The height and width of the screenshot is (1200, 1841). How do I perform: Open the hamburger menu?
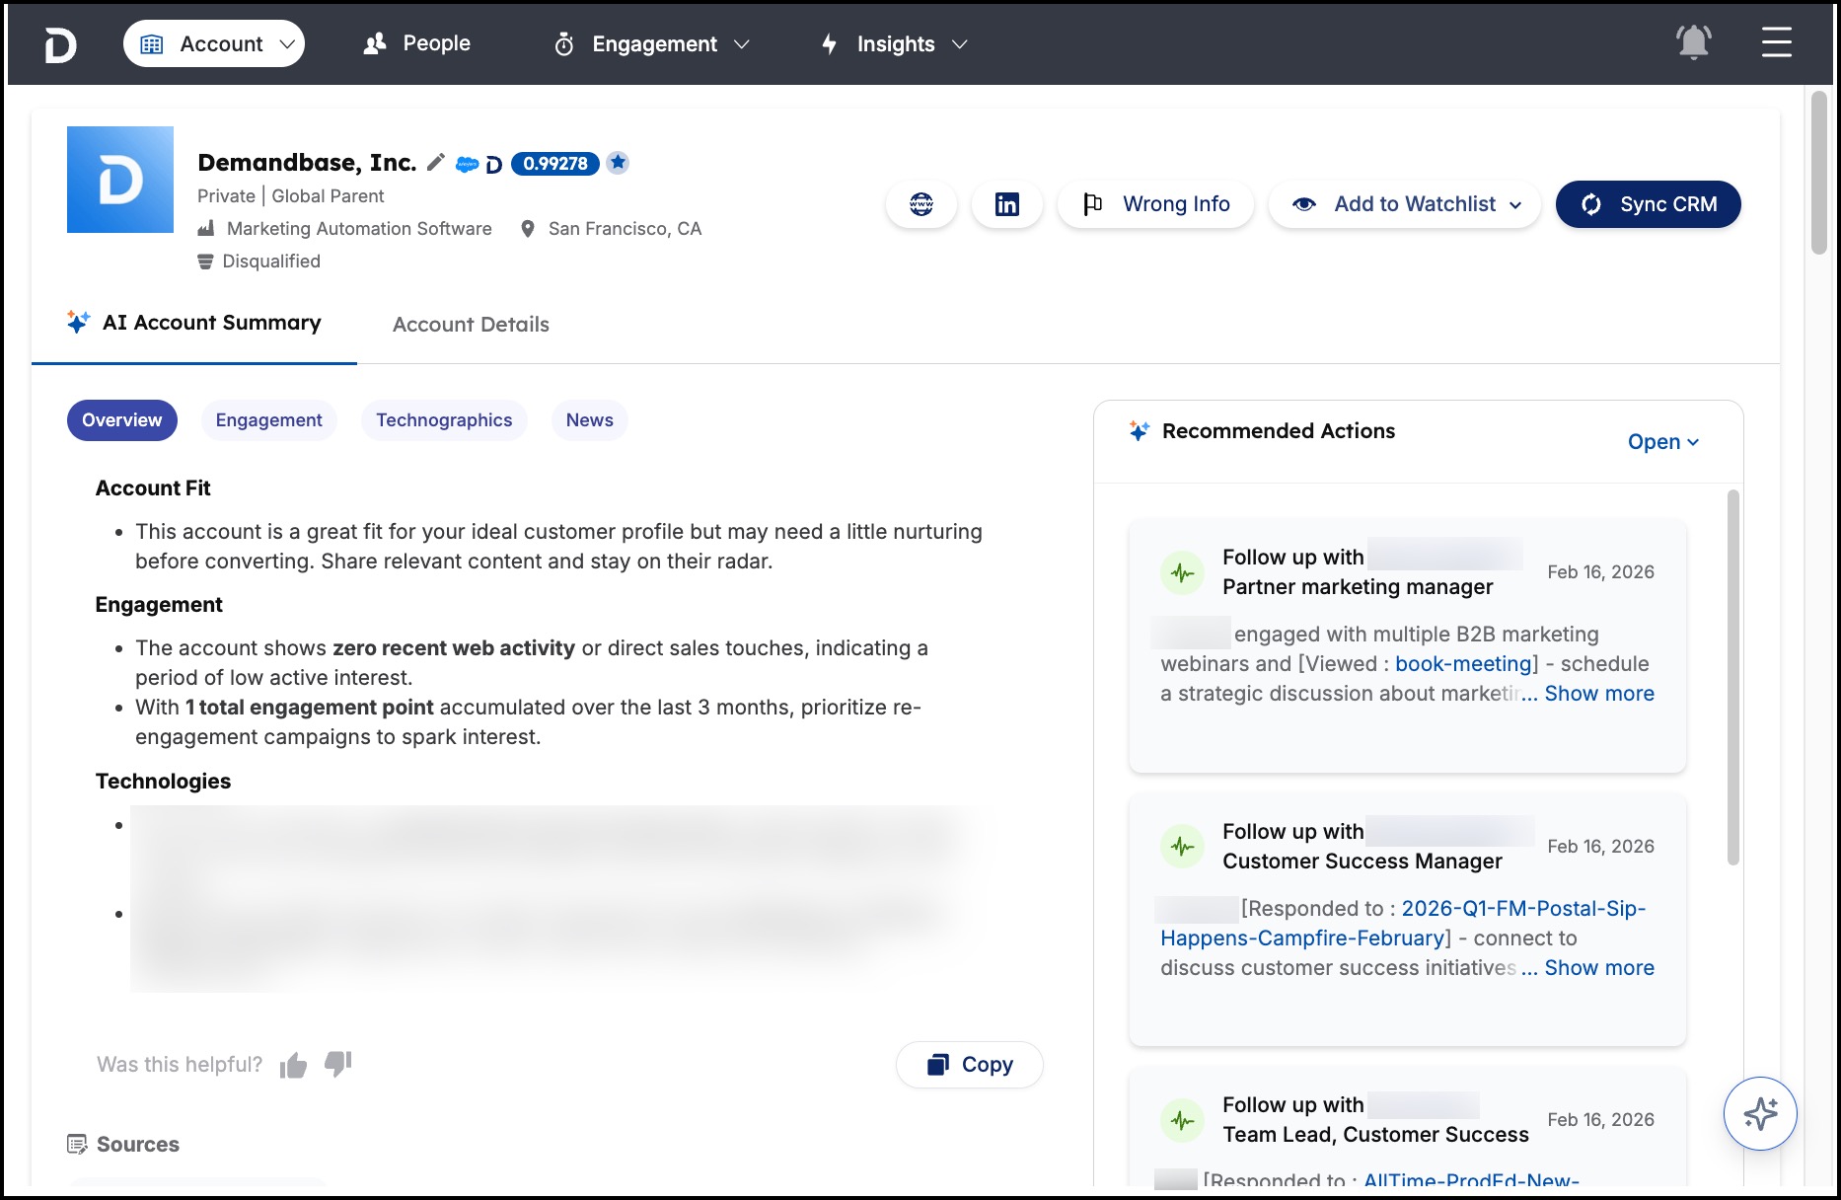[x=1776, y=42]
